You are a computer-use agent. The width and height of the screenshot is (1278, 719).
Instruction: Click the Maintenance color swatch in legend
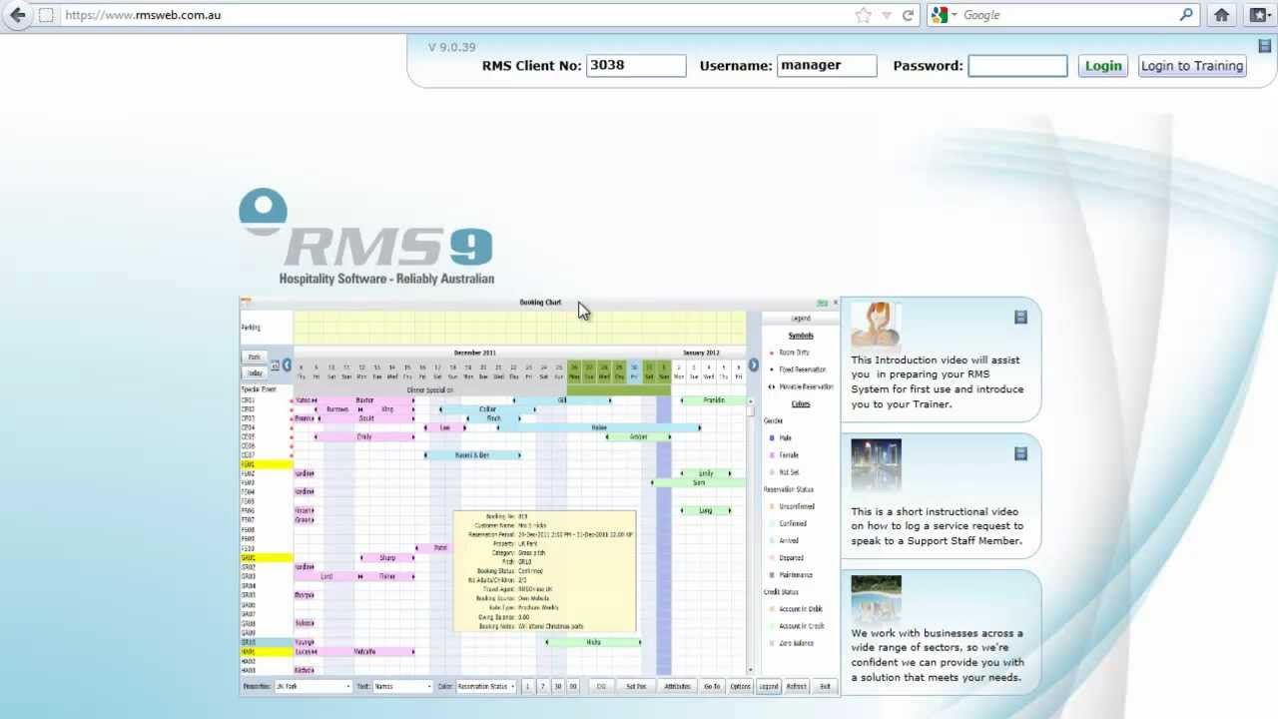[772, 575]
